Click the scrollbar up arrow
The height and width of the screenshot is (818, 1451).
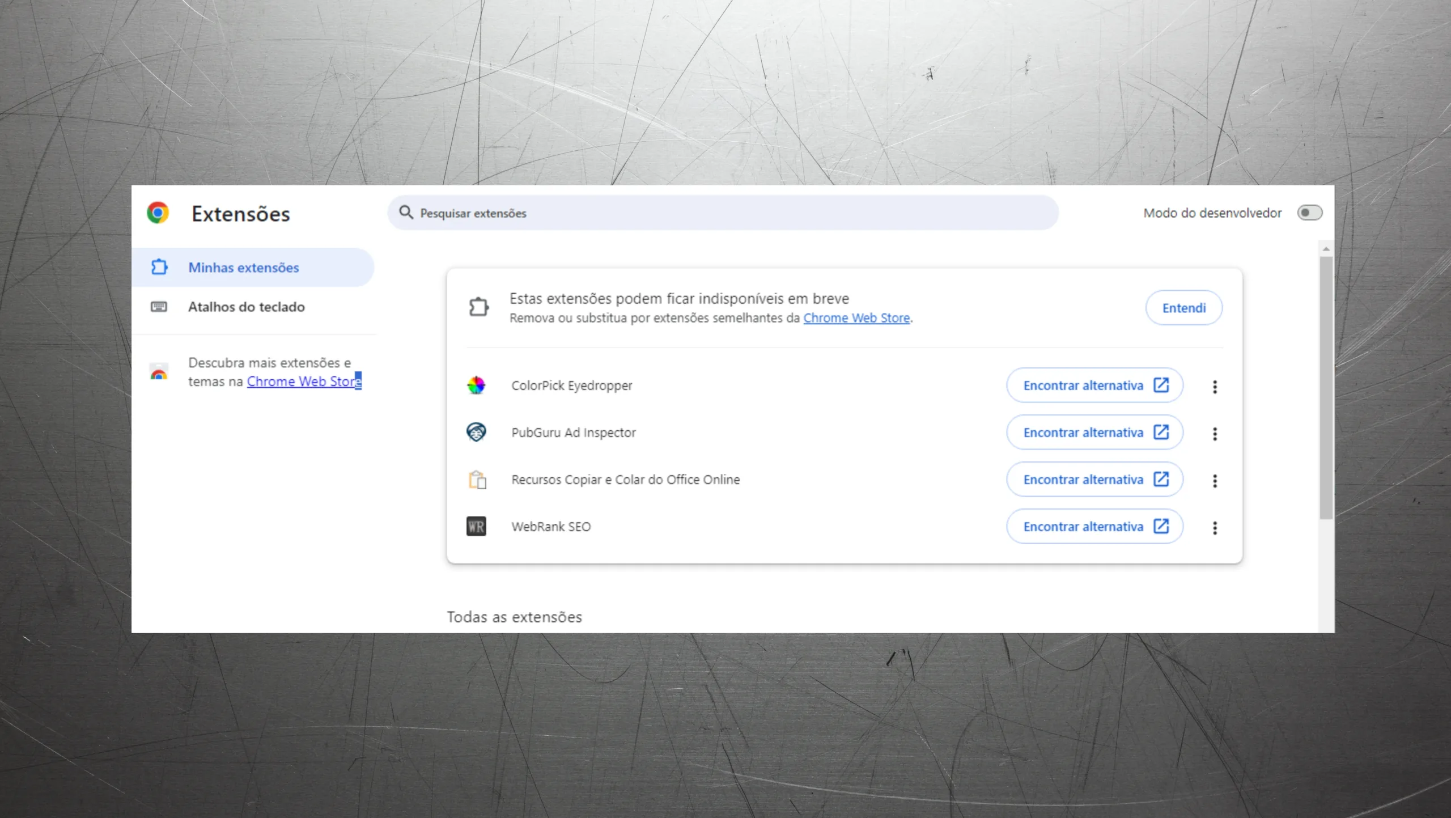(x=1326, y=249)
